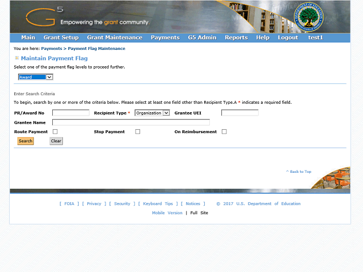Open the Notices footer link
The width and height of the screenshot is (363, 272).
pyautogui.click(x=193, y=204)
